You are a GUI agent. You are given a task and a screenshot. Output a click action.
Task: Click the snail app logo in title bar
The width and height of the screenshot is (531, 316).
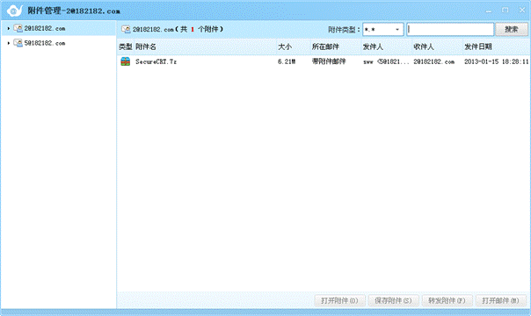pos(15,11)
